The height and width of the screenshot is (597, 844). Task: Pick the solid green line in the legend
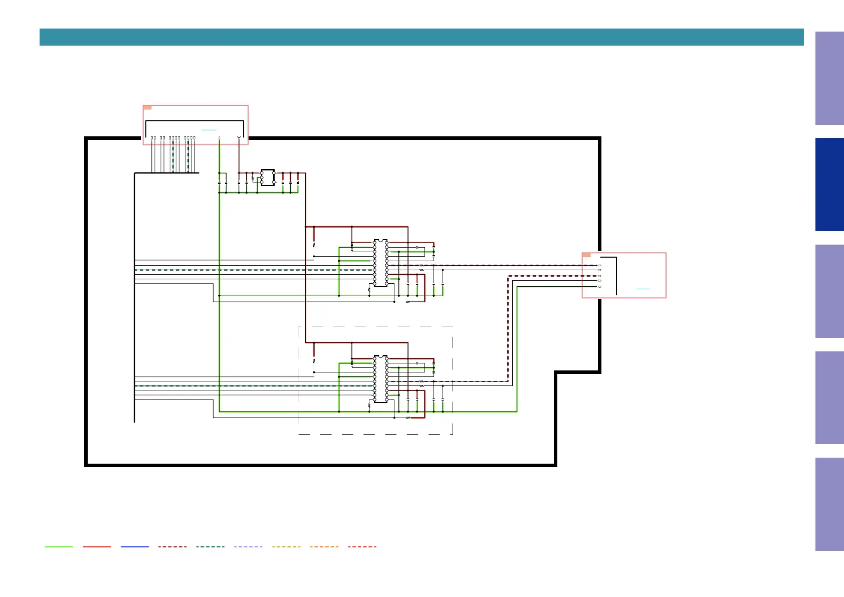[59, 547]
